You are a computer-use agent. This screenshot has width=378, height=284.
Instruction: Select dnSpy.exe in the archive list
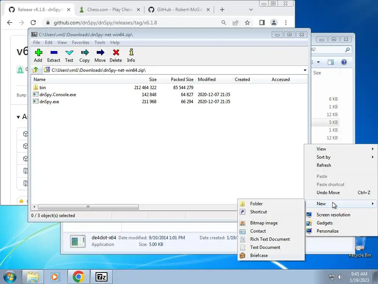pos(49,102)
